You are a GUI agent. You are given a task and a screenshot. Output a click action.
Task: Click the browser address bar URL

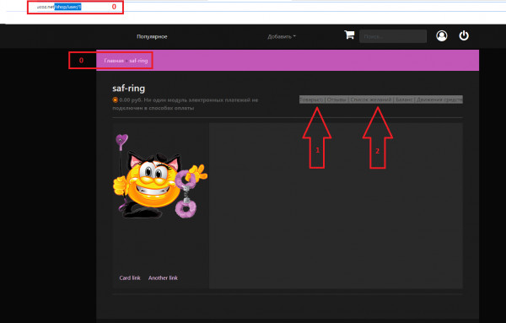59,7
